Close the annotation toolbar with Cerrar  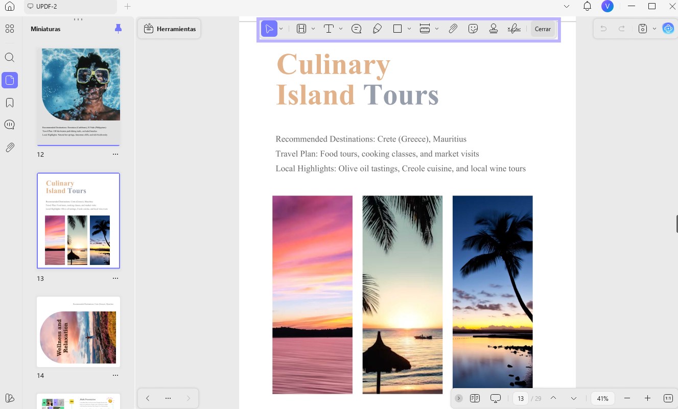tap(543, 29)
